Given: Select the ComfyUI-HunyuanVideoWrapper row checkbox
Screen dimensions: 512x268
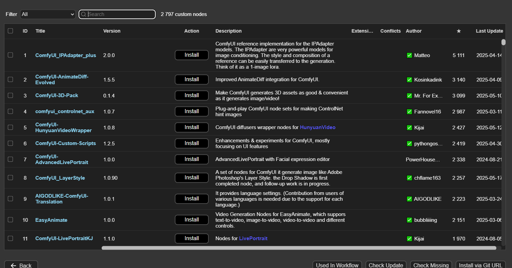Looking at the screenshot, I should [11, 127].
